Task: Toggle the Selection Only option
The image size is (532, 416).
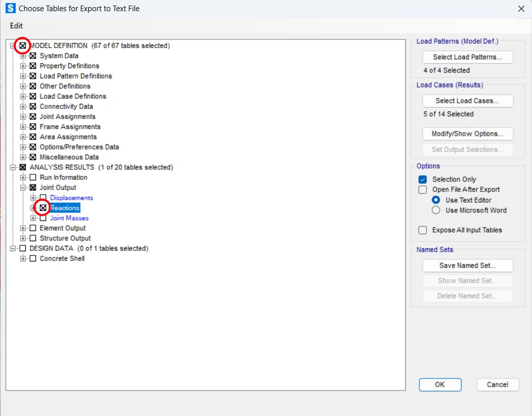Action: click(422, 179)
